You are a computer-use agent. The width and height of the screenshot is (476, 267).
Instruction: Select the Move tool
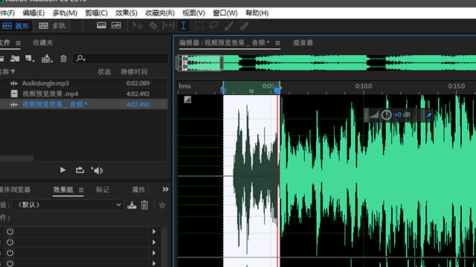[138, 26]
